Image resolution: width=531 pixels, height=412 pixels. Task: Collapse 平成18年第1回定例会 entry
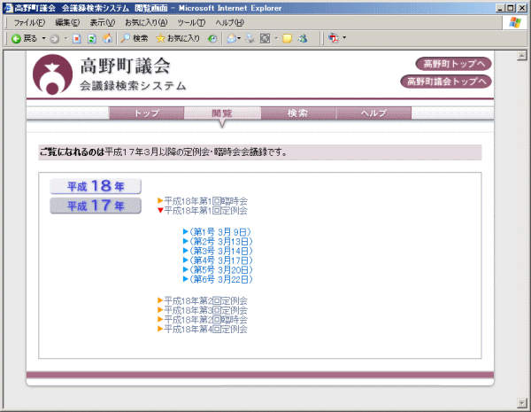(x=203, y=211)
